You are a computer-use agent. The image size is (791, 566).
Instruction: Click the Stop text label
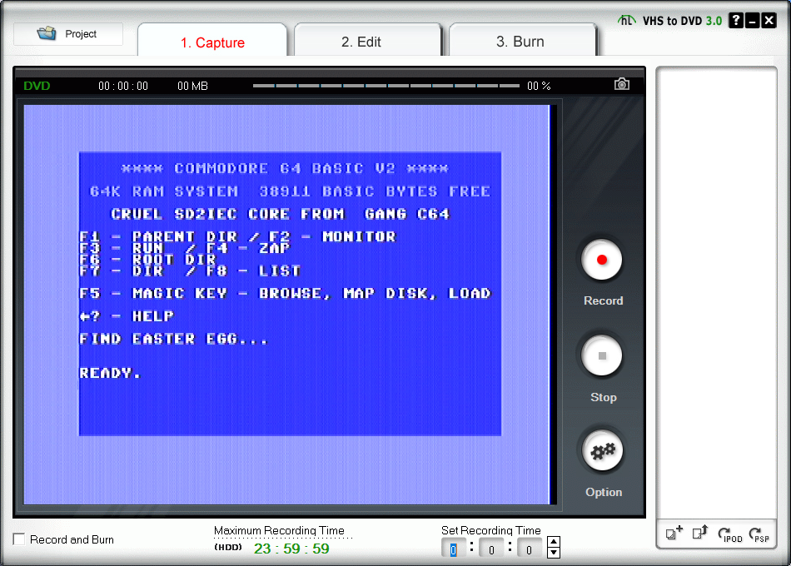(604, 397)
